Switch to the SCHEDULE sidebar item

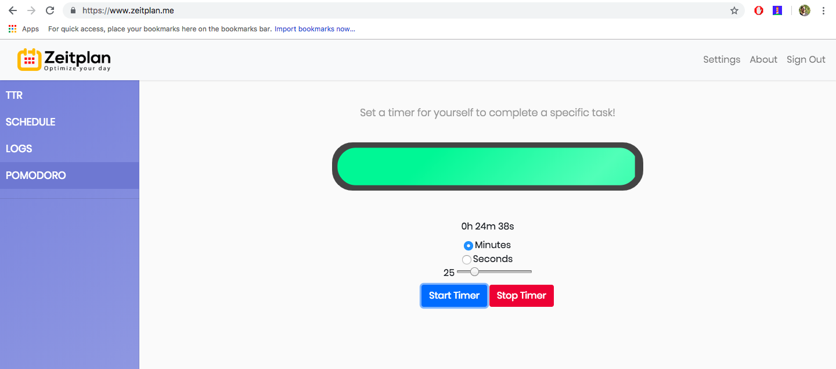(70, 122)
